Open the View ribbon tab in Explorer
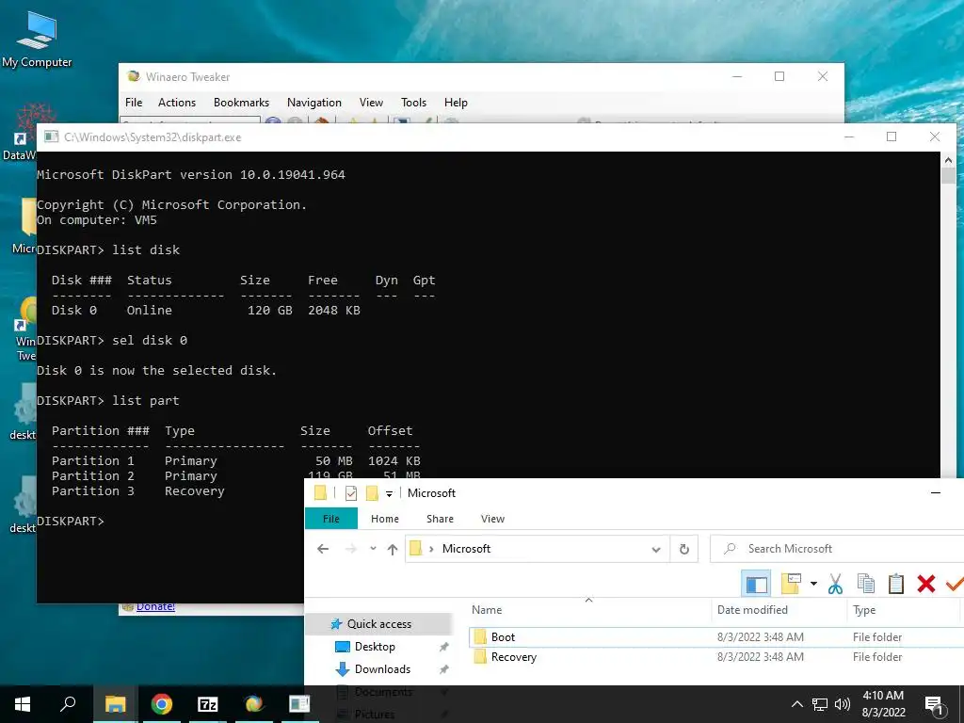 click(x=492, y=519)
